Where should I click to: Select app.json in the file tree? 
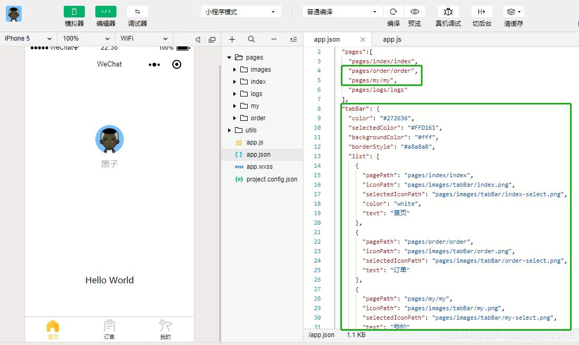[262, 155]
